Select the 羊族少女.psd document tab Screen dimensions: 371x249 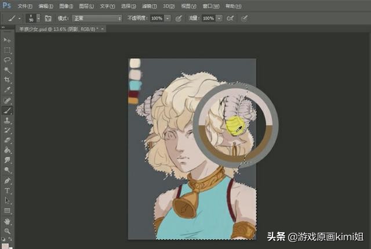pyautogui.click(x=59, y=29)
